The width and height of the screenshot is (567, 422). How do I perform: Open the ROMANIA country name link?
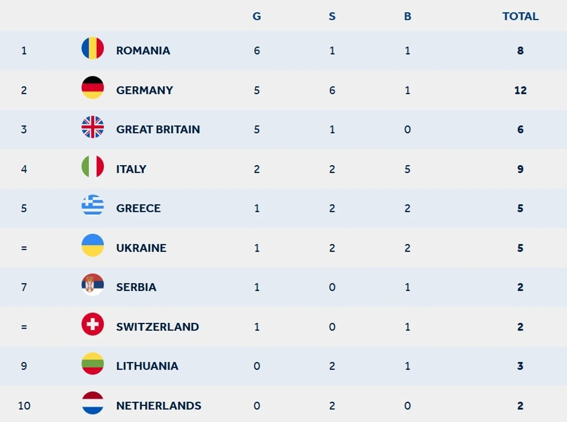point(143,51)
